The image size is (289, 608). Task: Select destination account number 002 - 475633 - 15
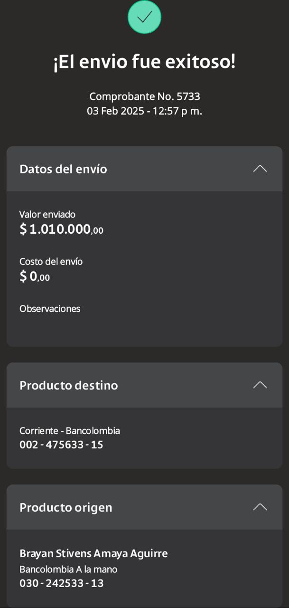tap(61, 445)
